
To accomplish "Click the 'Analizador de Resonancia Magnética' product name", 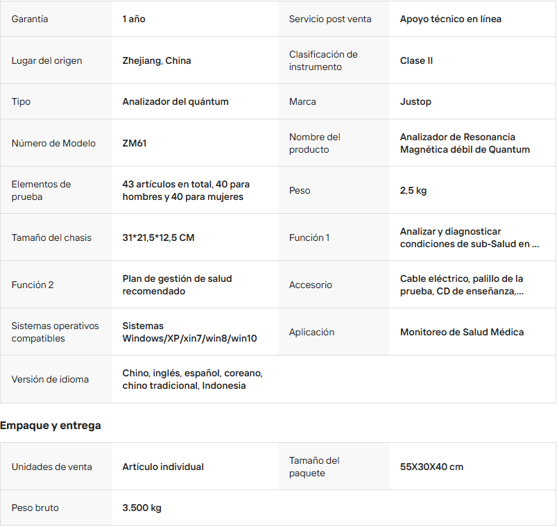I will click(x=465, y=144).
